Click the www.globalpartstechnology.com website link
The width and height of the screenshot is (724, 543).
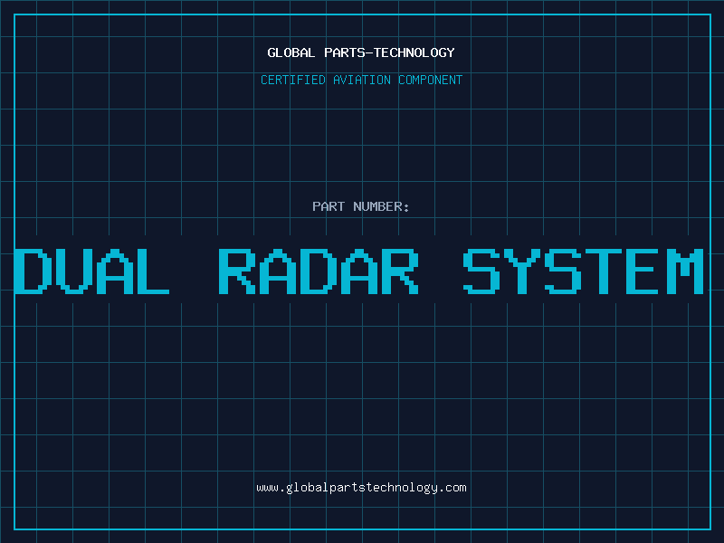coord(361,488)
